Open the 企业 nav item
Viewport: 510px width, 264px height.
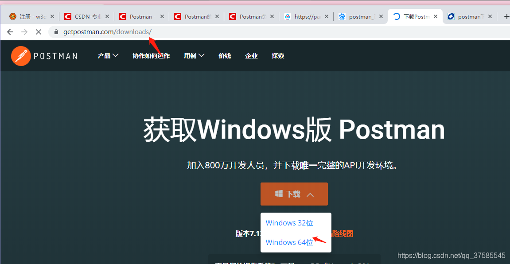251,56
